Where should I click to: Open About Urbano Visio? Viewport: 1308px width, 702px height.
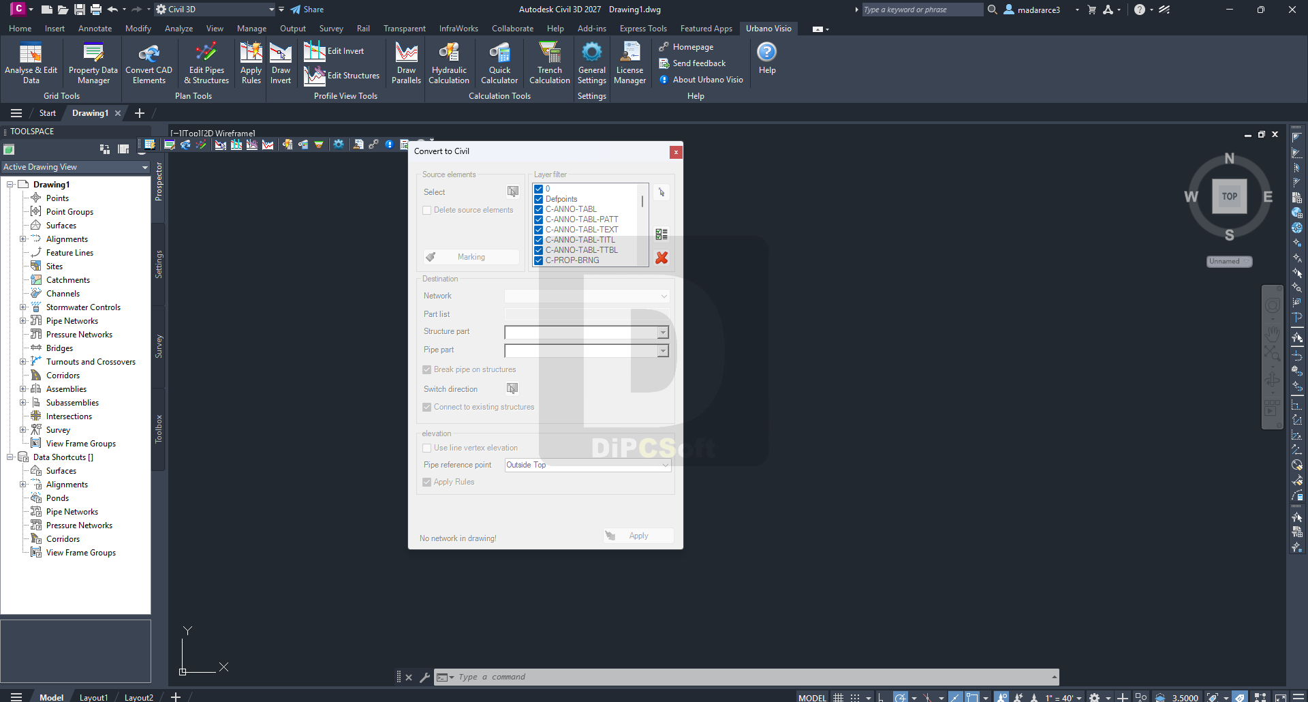coord(702,80)
